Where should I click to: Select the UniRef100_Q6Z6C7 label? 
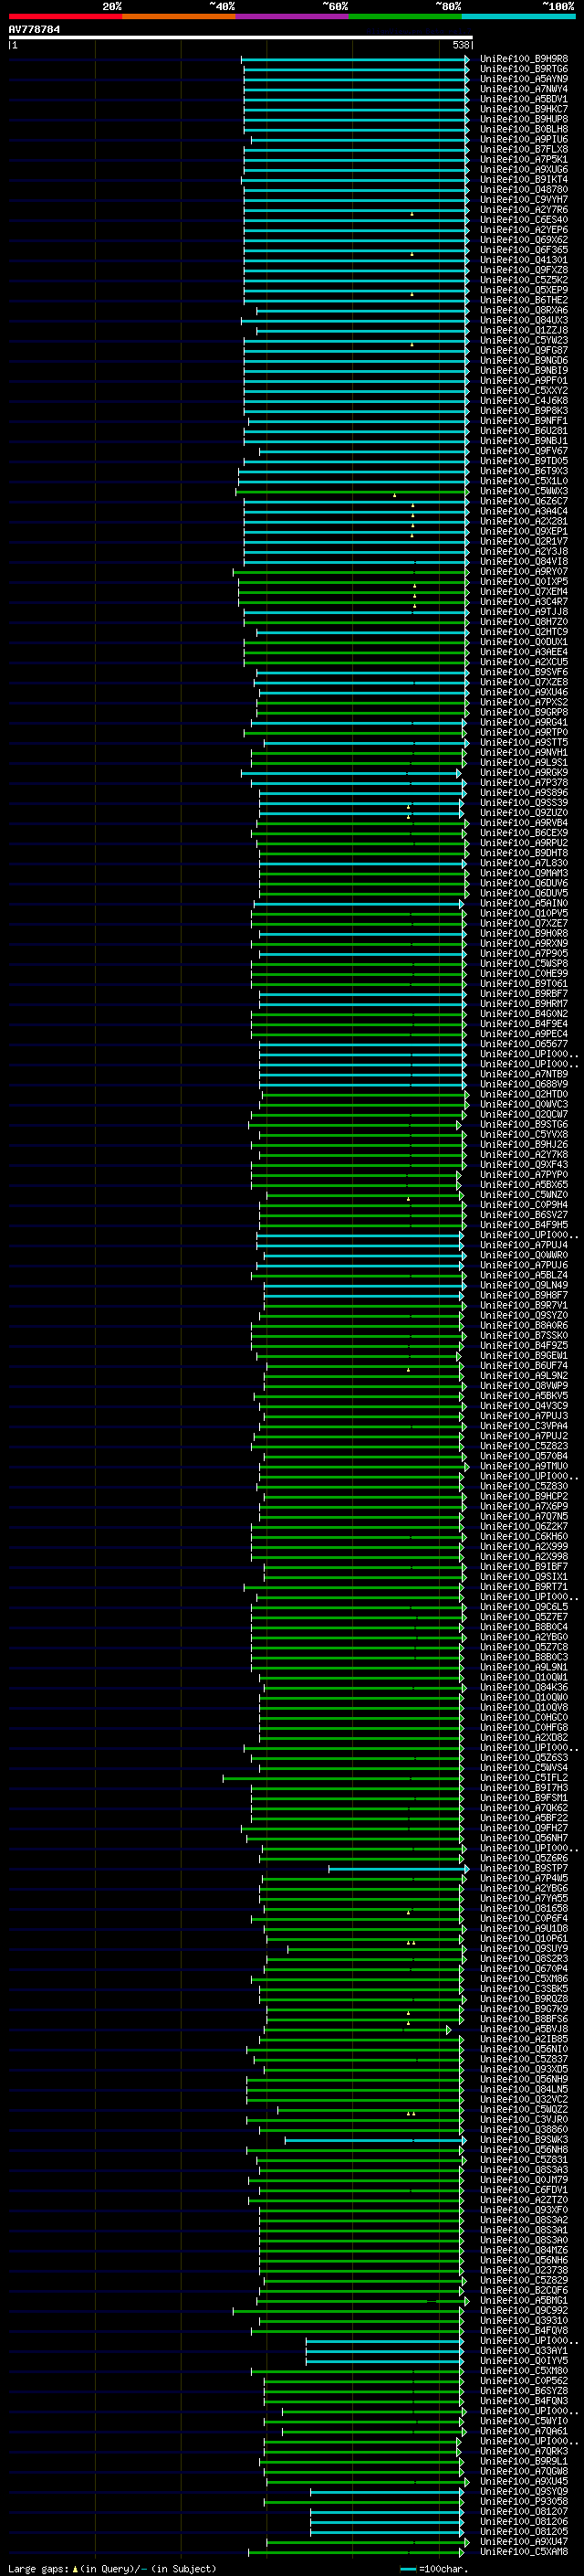524,501
